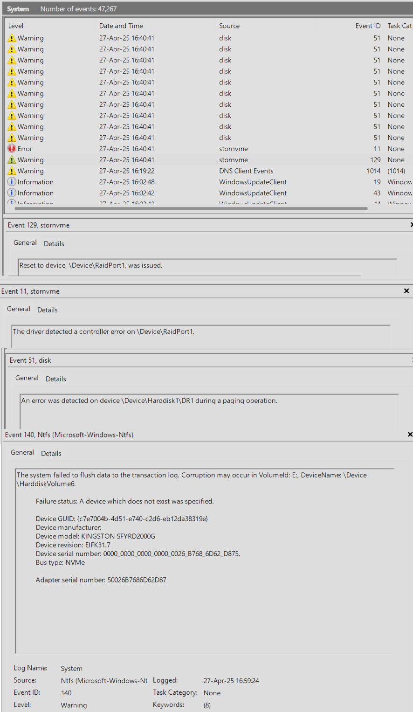This screenshot has height=712, width=413.
Task: Click the Logged value 27-Apr-25 16:59:24
Action: coord(231,681)
